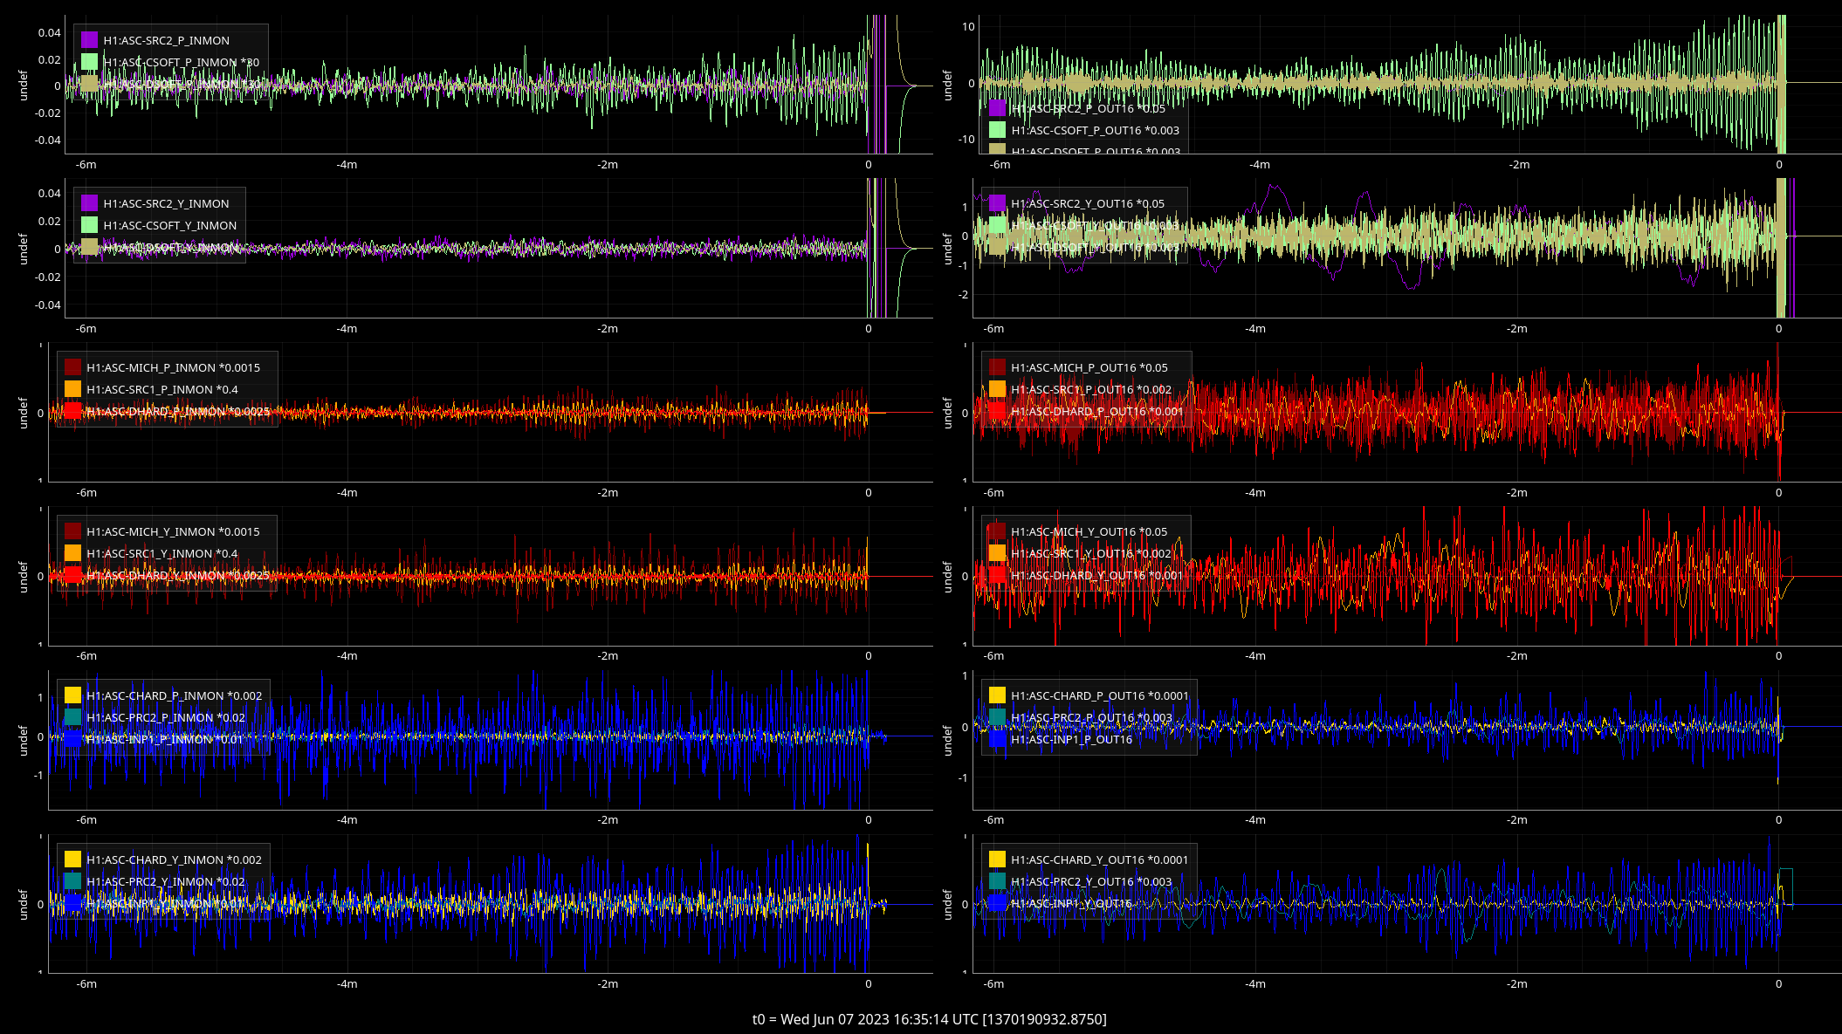Click teal swatch for H1:ASC-PRC2_Y_INMON *0.02

coord(72,881)
